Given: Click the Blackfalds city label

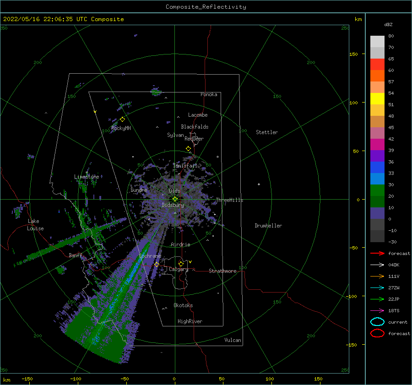Looking at the screenshot, I should (195, 127).
